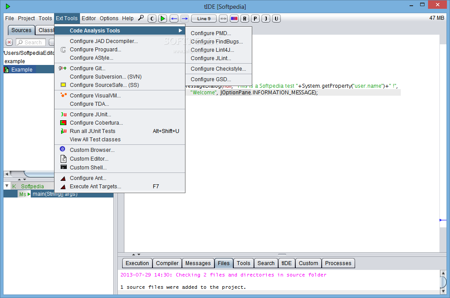450x298 pixels.
Task: Click the Line 9 indicator button
Action: (x=204, y=18)
